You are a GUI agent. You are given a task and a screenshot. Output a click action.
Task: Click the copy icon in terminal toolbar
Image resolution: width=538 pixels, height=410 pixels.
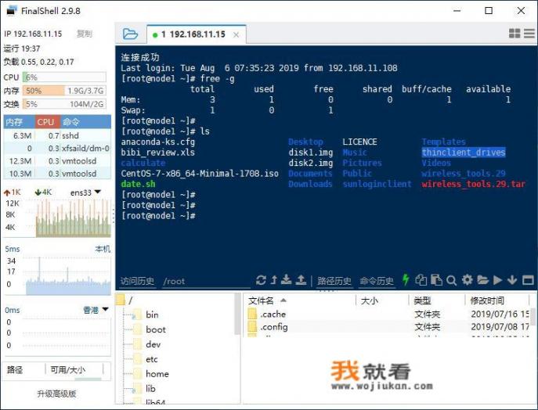[x=421, y=280]
